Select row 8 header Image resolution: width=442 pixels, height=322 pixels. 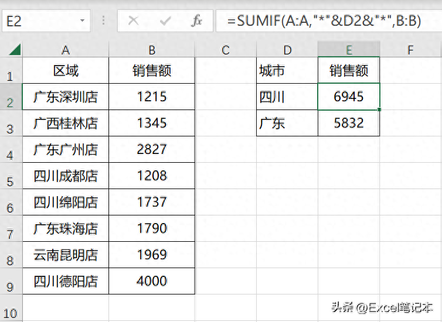(11, 255)
